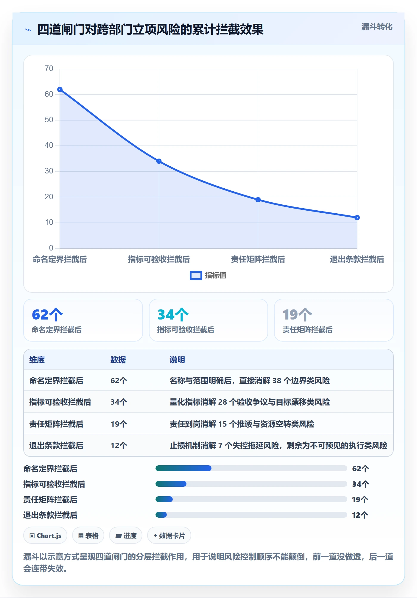This screenshot has width=417, height=598.
Task: Click table row 责任矩阵拦截后
Action: [208, 424]
